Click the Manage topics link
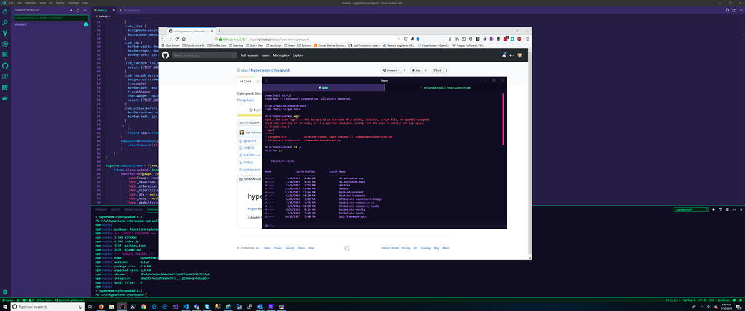 [x=246, y=100]
